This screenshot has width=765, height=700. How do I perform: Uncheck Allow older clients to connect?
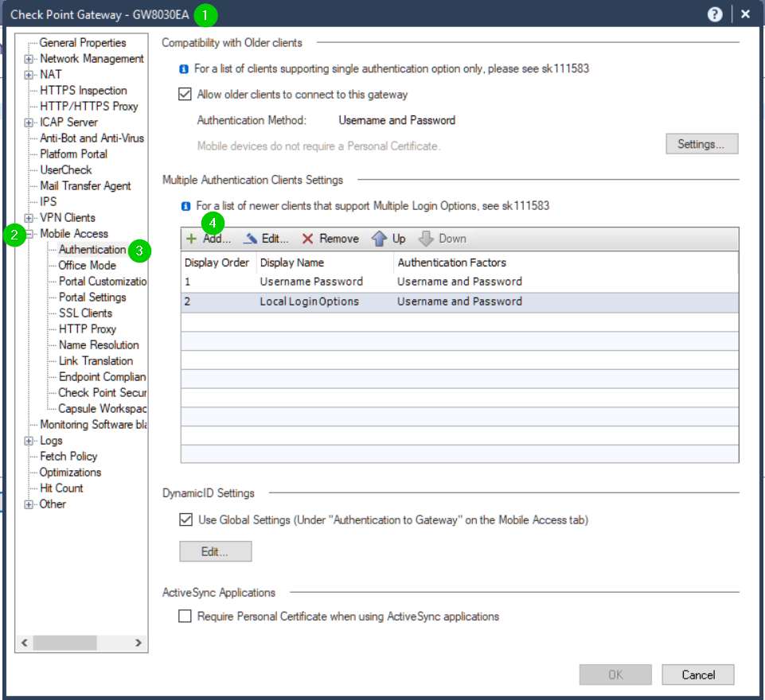[x=185, y=95]
